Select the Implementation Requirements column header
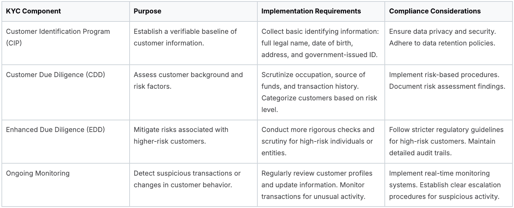 click(x=311, y=11)
